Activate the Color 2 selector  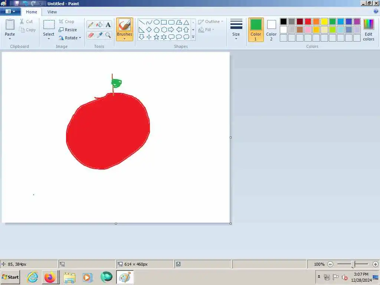(x=271, y=30)
